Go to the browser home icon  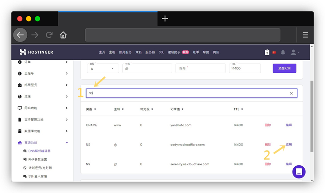(x=63, y=35)
